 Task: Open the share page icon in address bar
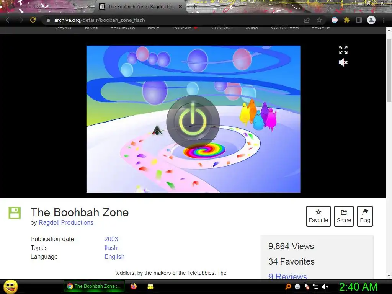307,20
